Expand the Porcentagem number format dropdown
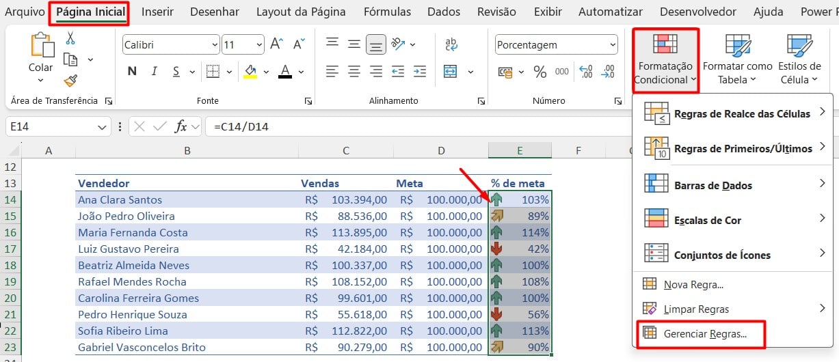Image resolution: width=839 pixels, height=362 pixels. pos(611,45)
